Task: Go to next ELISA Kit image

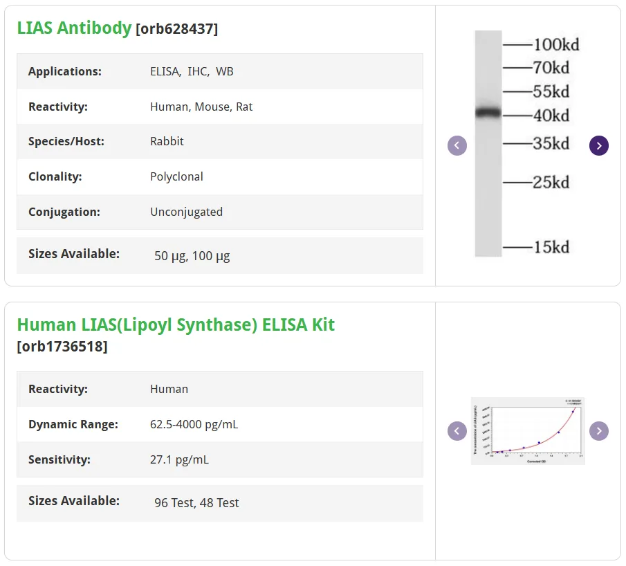Action: (x=598, y=431)
